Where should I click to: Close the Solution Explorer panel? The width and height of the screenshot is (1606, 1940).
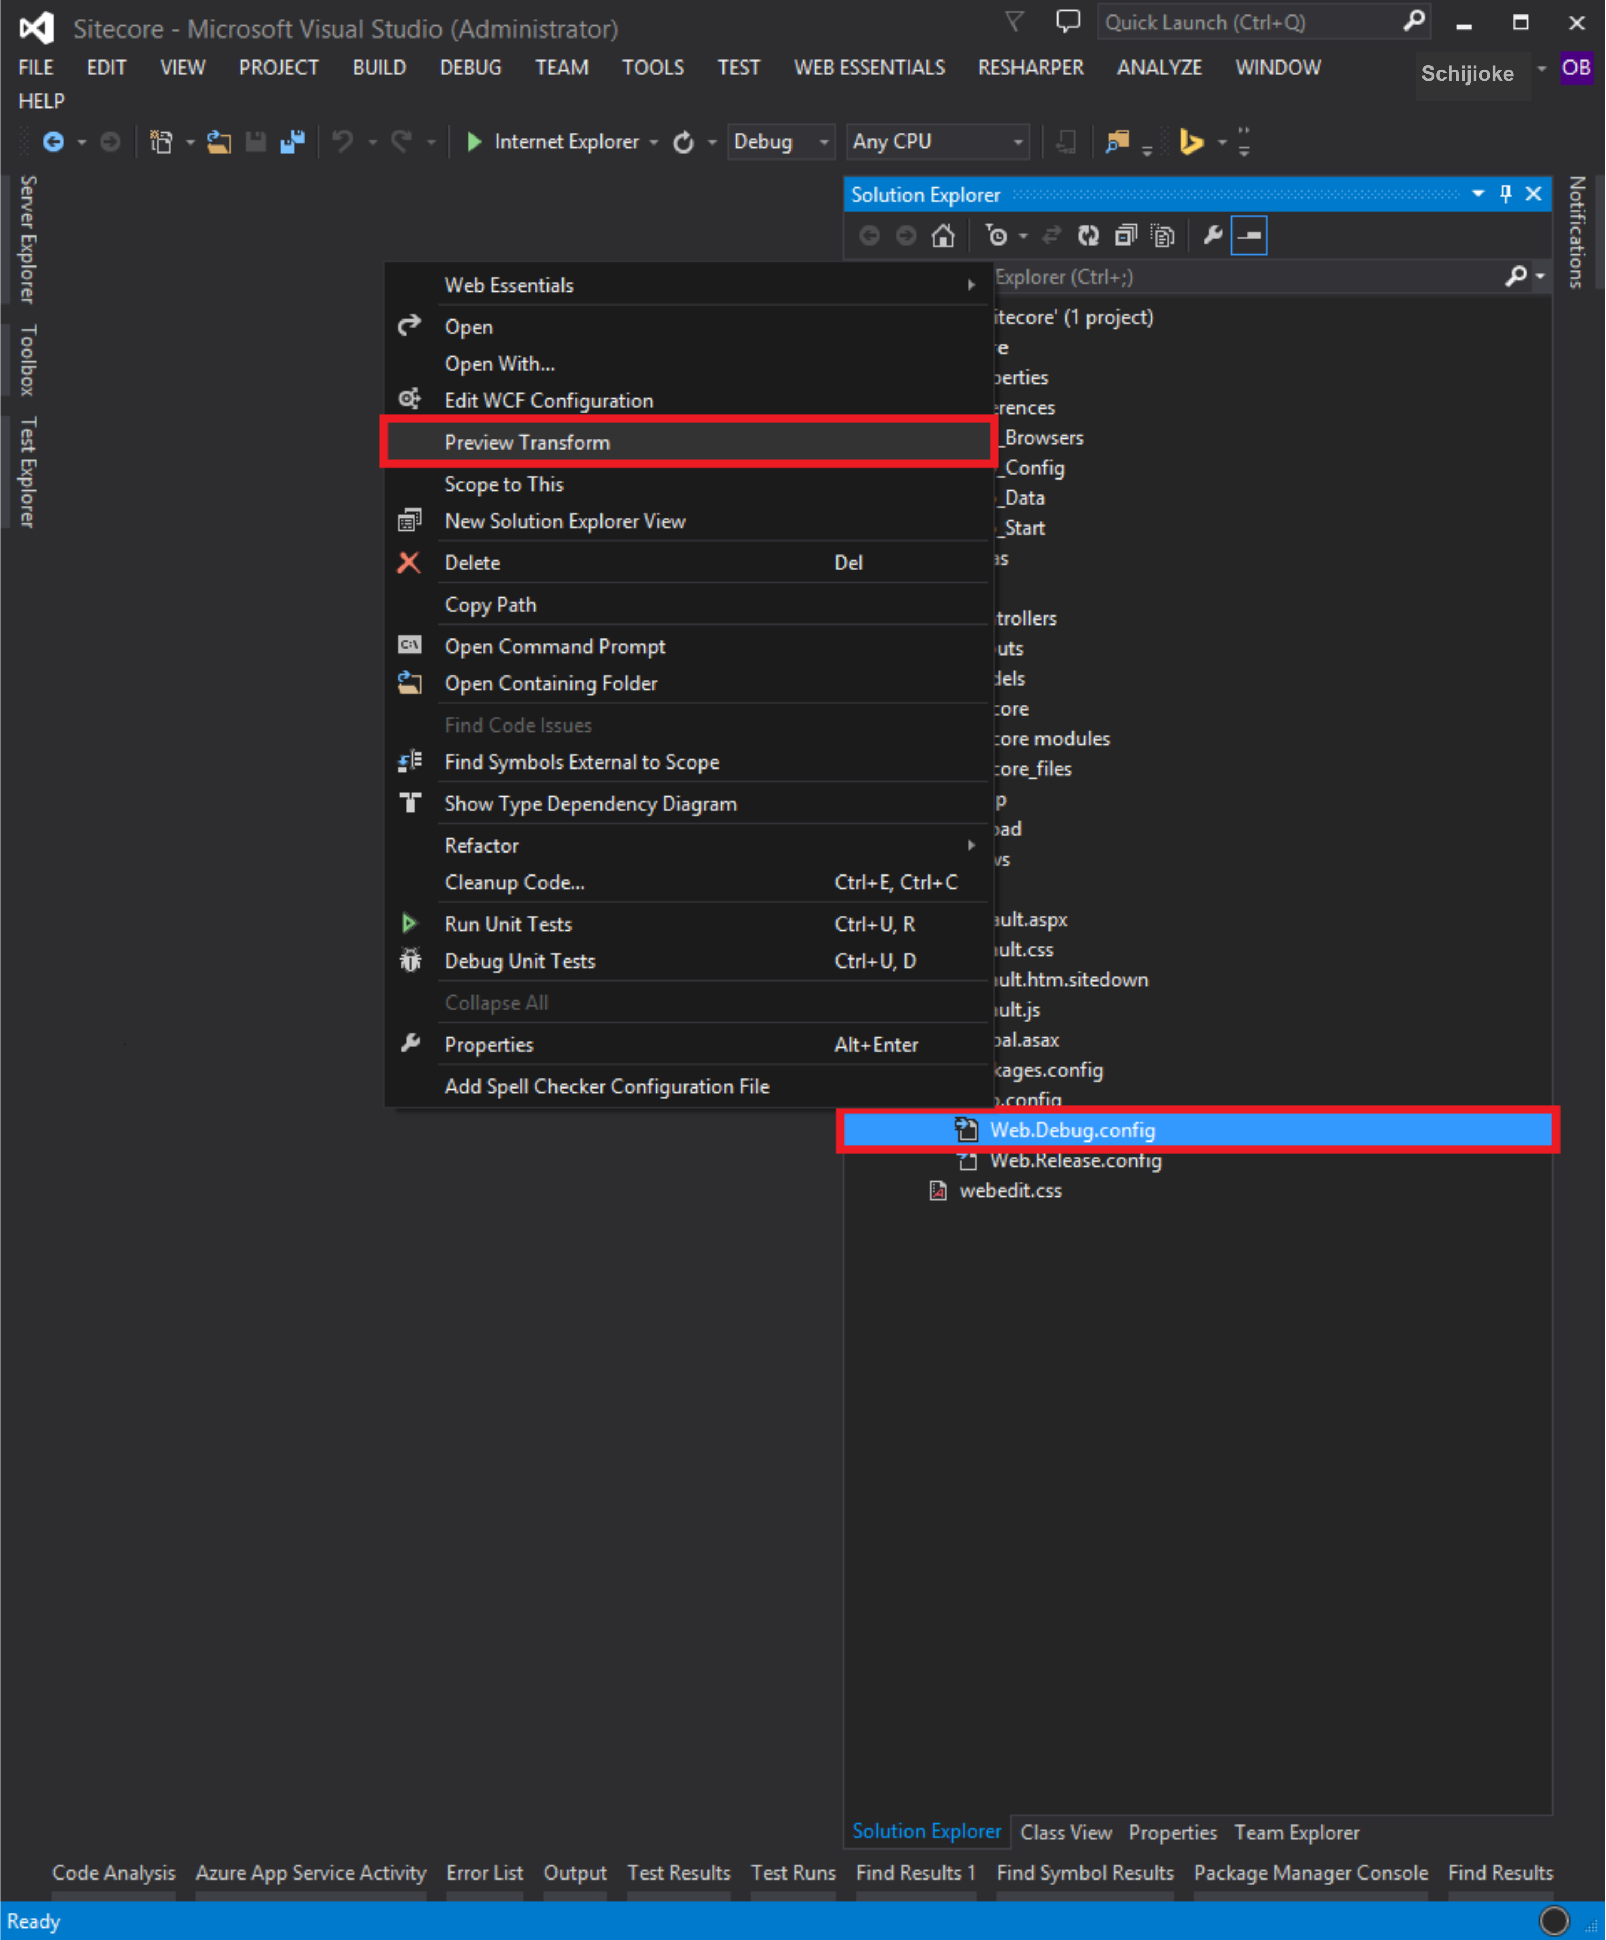[1533, 194]
